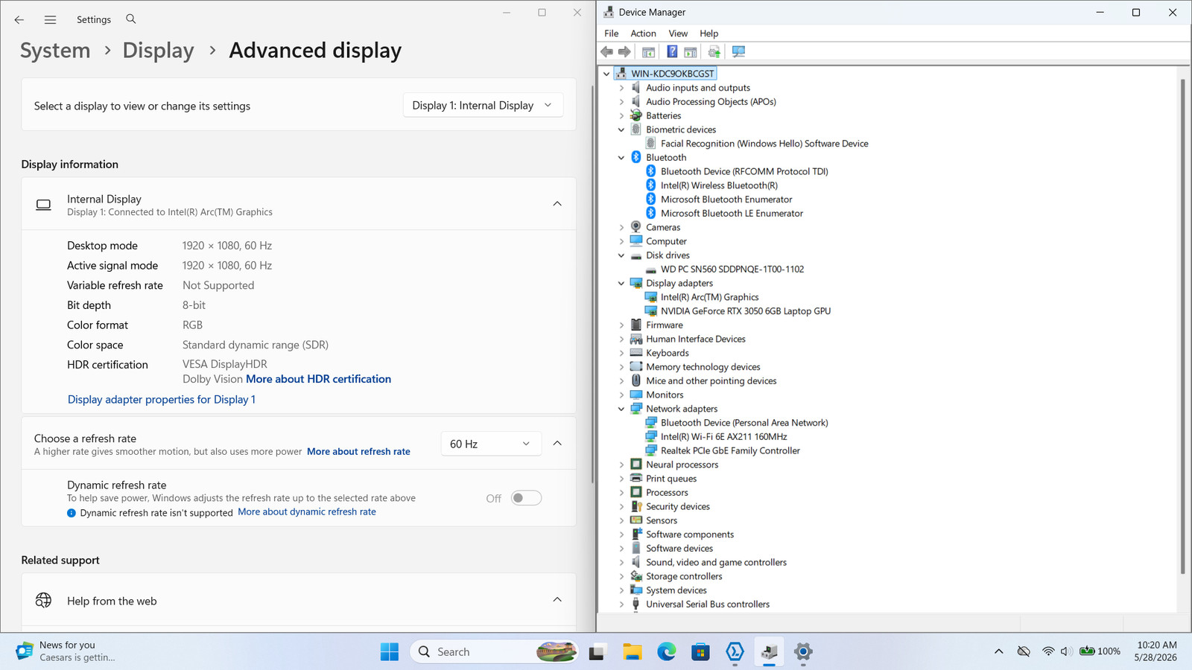This screenshot has width=1192, height=670.
Task: Expand the Monitors node
Action: [621, 395]
